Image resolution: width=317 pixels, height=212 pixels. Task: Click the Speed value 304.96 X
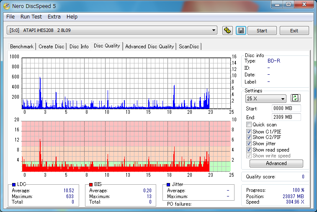pos(295,202)
